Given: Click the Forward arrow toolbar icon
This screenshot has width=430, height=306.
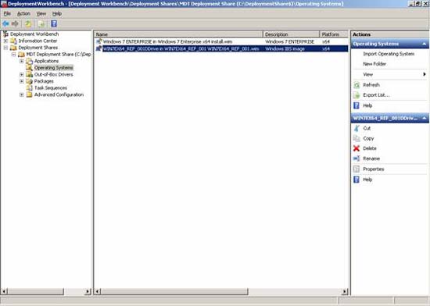Looking at the screenshot, I should (x=15, y=24).
